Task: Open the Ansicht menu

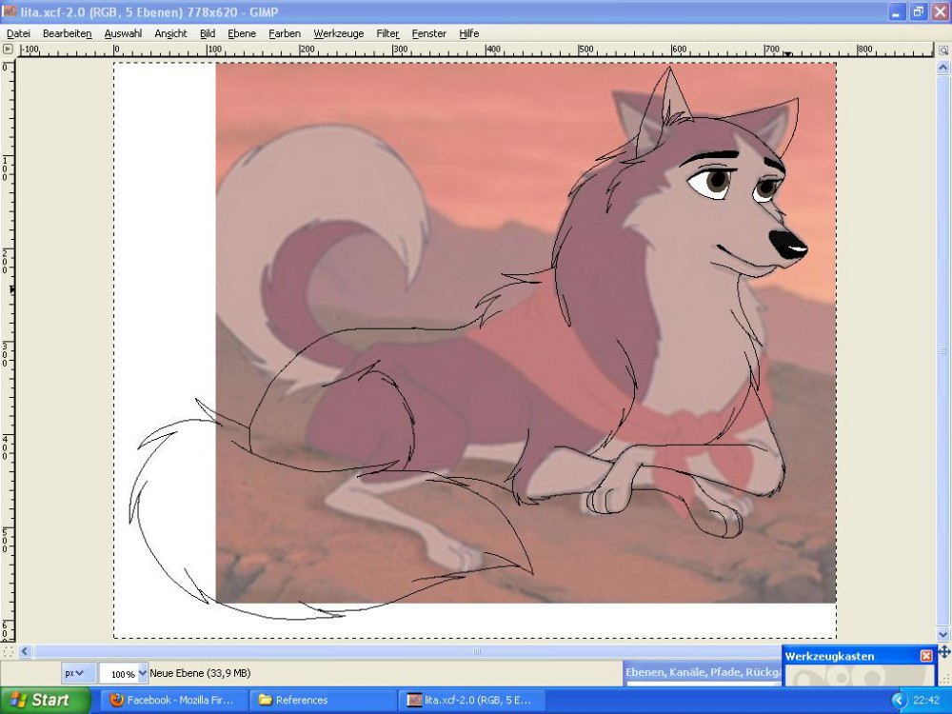Action: 170,33
